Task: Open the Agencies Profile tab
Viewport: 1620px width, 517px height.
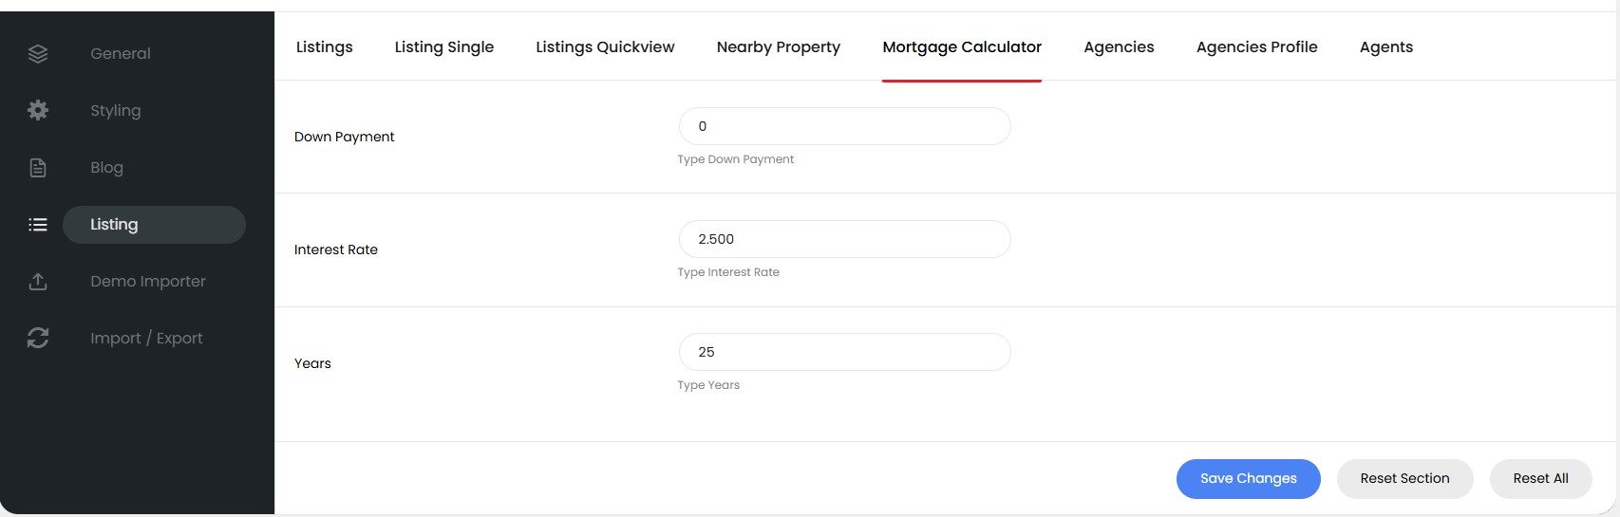Action: pyautogui.click(x=1257, y=47)
